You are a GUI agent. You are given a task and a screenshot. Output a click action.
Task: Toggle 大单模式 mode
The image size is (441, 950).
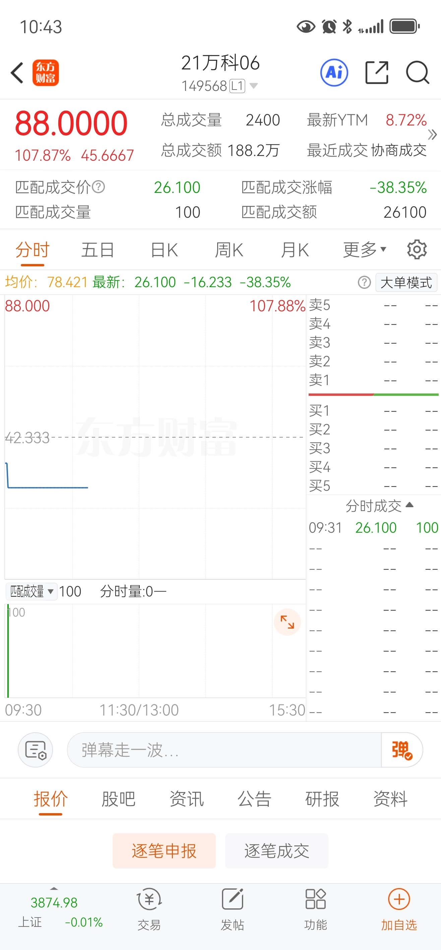pyautogui.click(x=406, y=282)
